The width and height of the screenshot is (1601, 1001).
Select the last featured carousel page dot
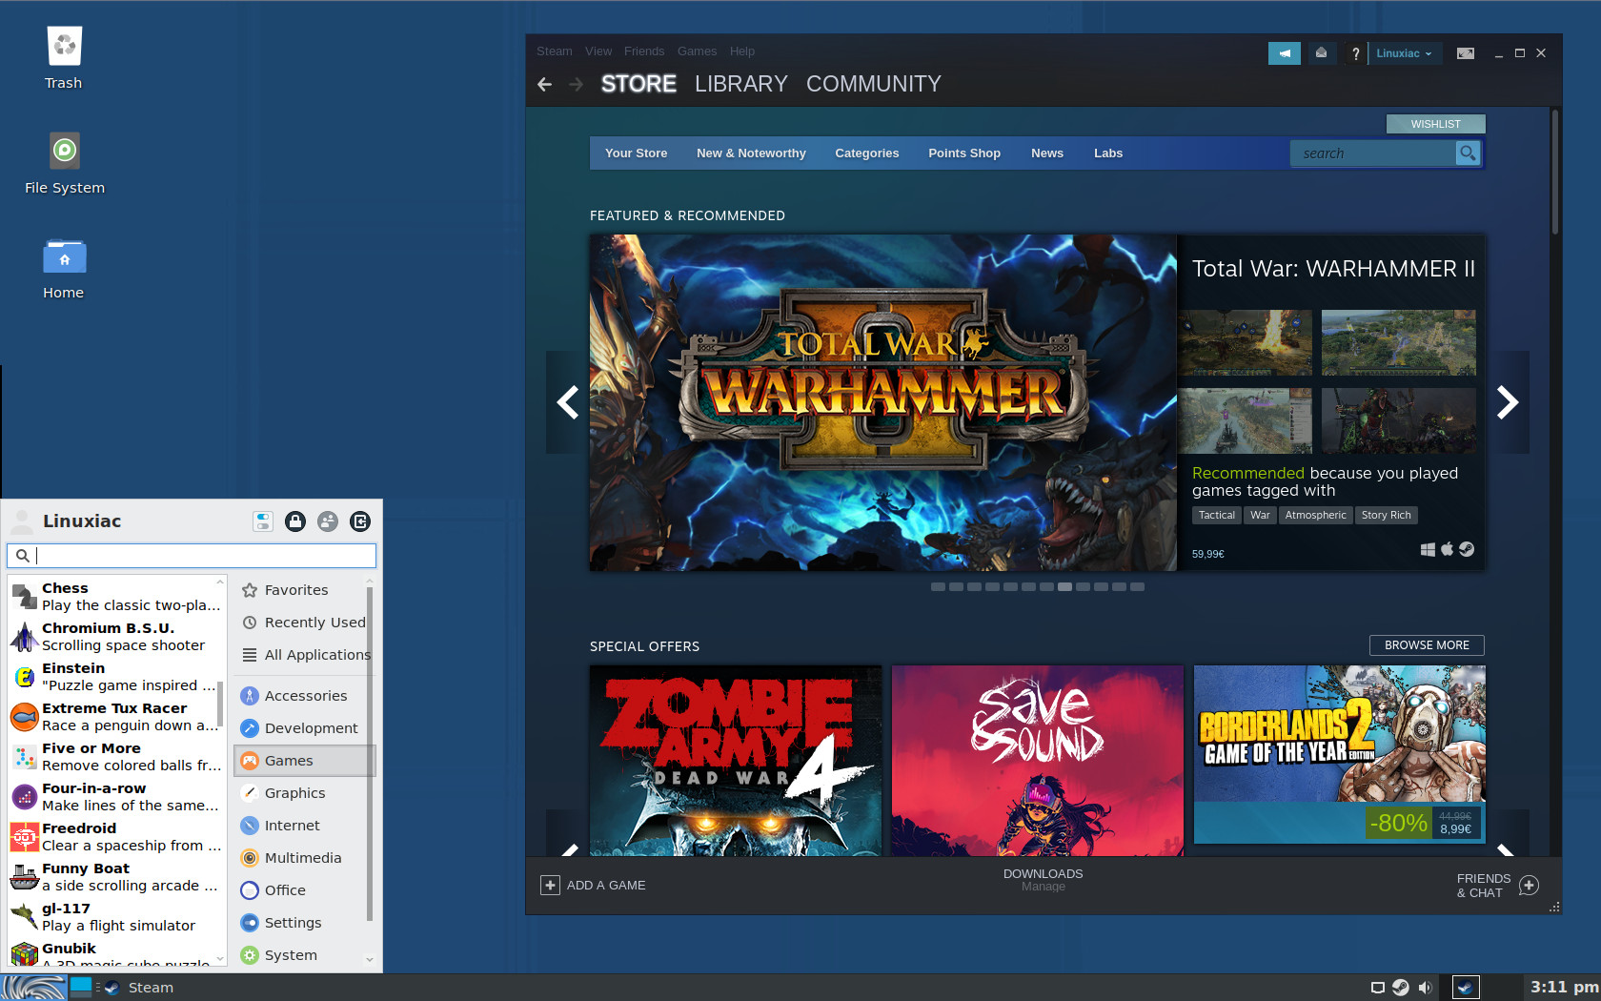1137,587
